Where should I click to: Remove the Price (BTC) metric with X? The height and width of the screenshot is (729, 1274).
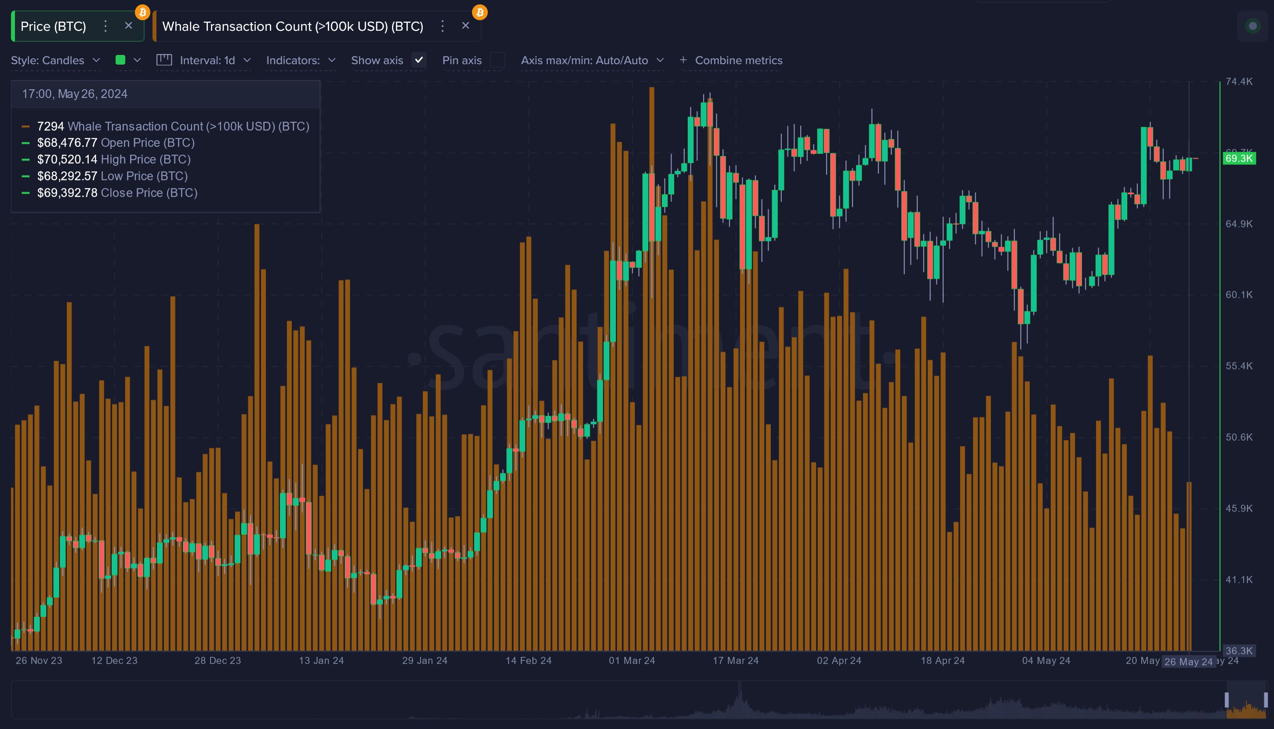point(129,25)
